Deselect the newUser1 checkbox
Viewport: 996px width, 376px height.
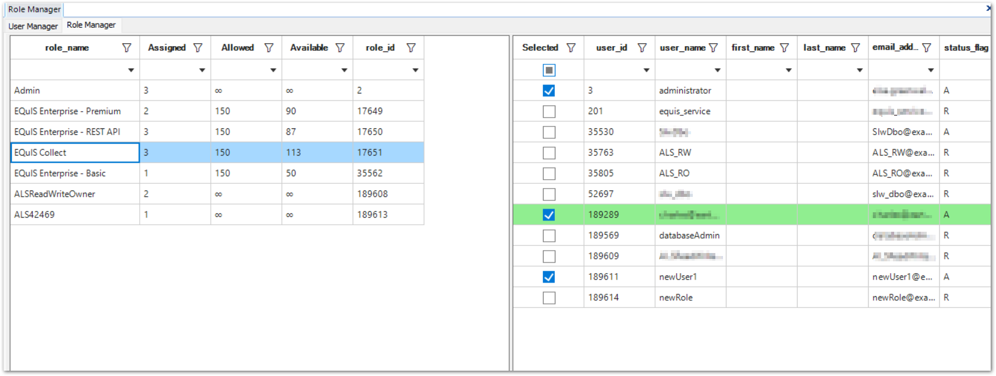point(549,277)
